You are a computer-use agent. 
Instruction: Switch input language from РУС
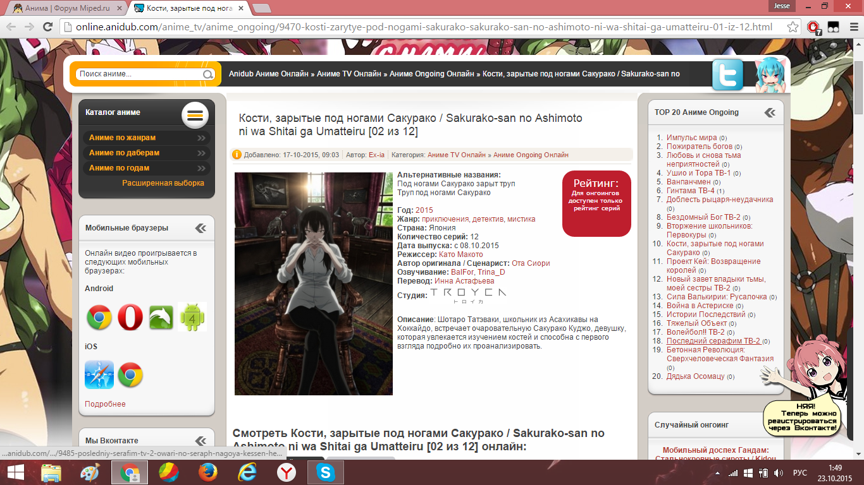pos(800,472)
